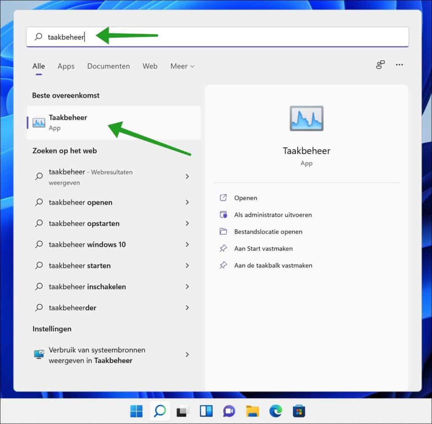This screenshot has height=424, width=432.
Task: Click the large Taakbeheer icon in preview pane
Action: 306,118
